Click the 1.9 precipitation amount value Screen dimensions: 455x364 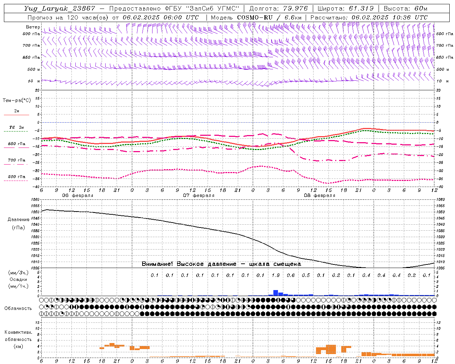pyautogui.click(x=275, y=275)
